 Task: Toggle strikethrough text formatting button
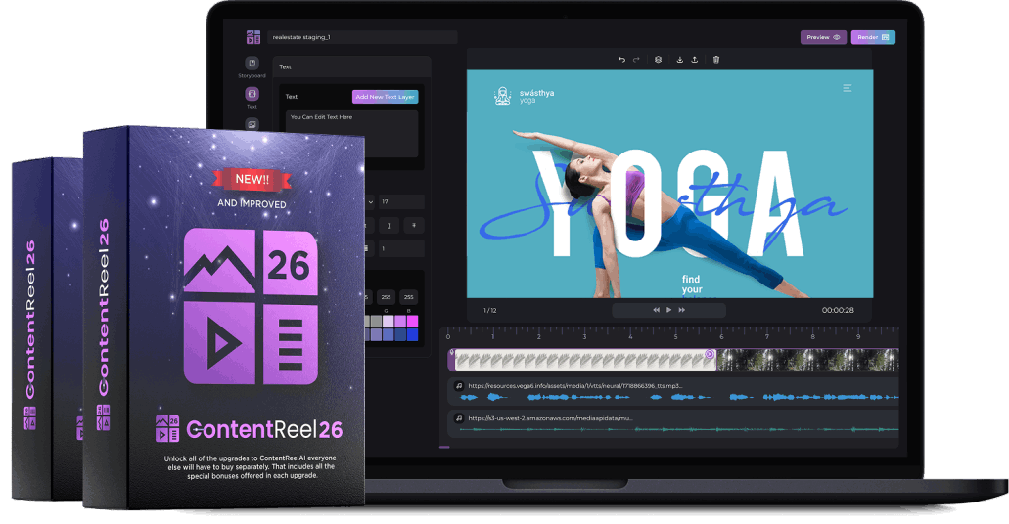point(414,225)
